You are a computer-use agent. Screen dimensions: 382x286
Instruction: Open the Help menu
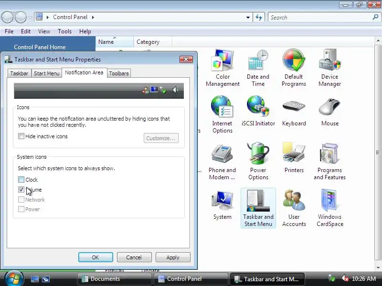point(85,31)
